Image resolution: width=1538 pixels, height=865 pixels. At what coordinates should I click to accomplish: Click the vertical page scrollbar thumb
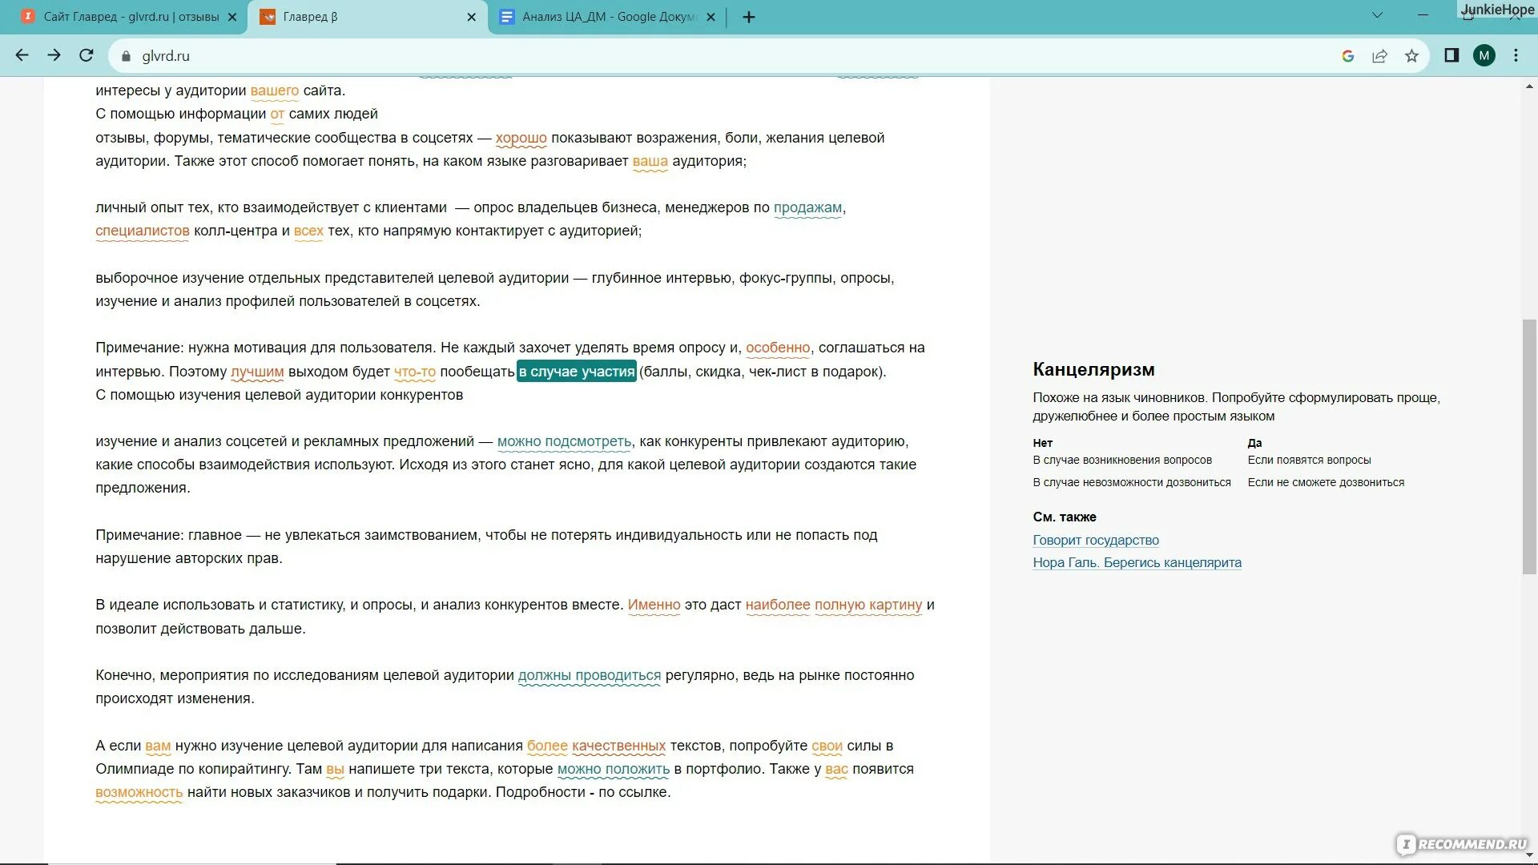click(x=1529, y=445)
